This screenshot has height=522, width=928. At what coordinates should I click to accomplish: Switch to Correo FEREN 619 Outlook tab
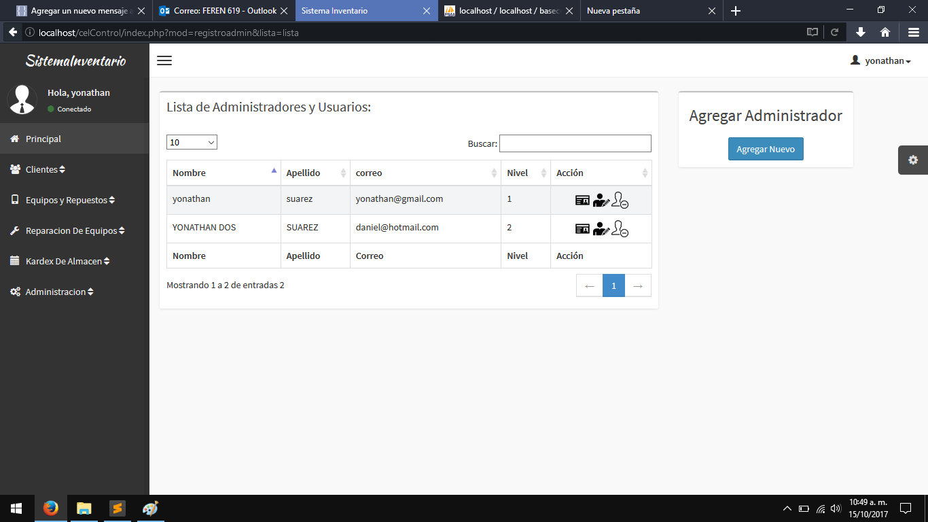point(225,11)
